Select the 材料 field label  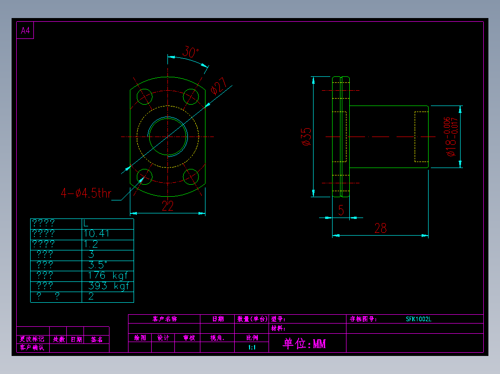coord(278,328)
